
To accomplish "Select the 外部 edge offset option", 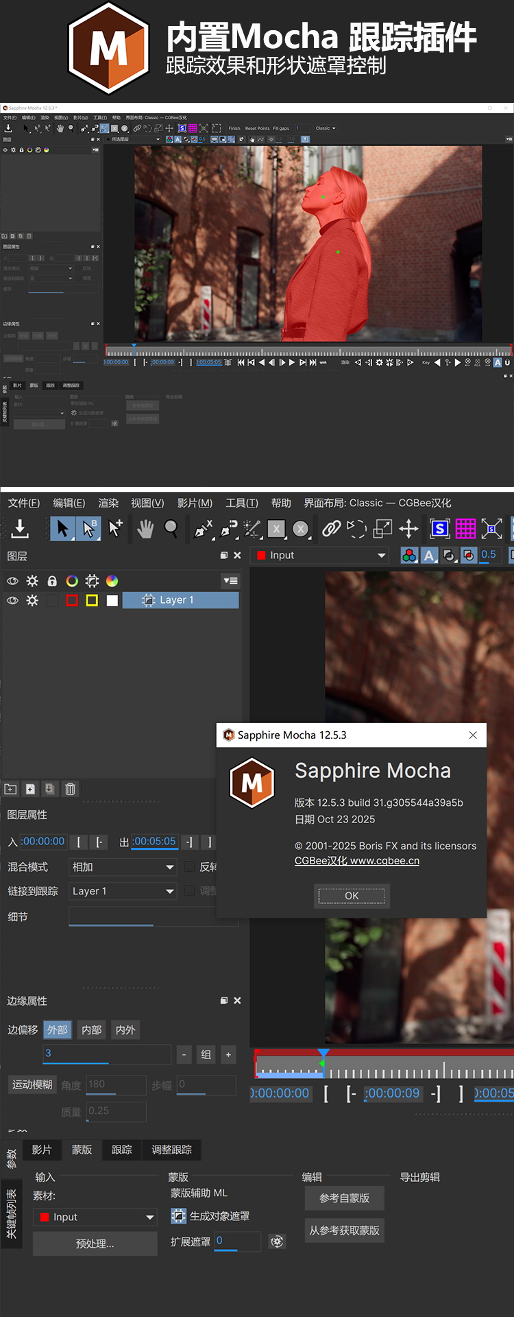I will (57, 1030).
